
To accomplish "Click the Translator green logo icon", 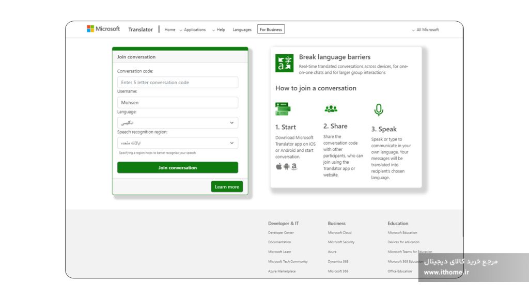I will click(x=285, y=63).
